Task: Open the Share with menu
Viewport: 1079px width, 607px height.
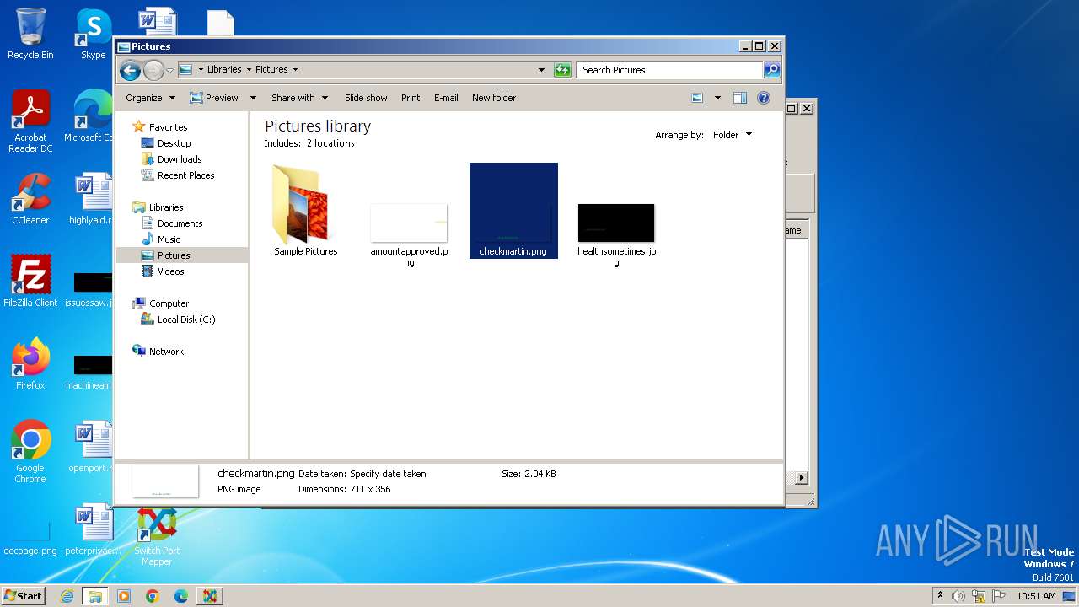Action: point(299,98)
